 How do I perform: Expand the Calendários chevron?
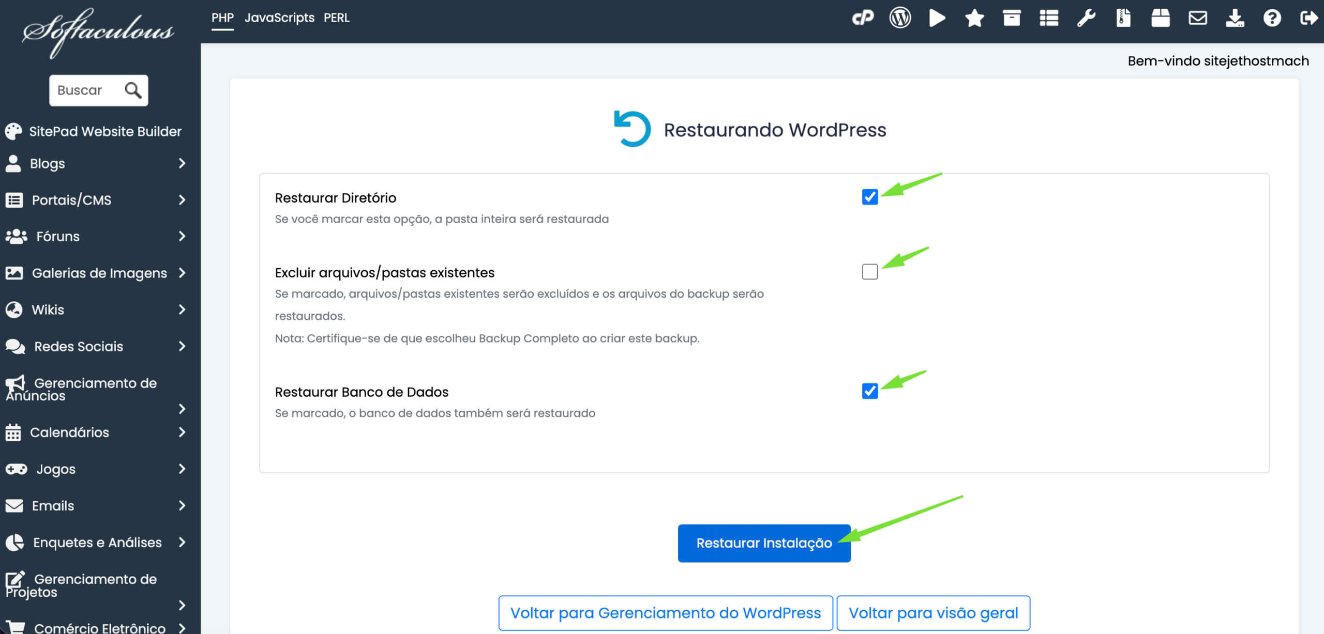pyautogui.click(x=182, y=432)
